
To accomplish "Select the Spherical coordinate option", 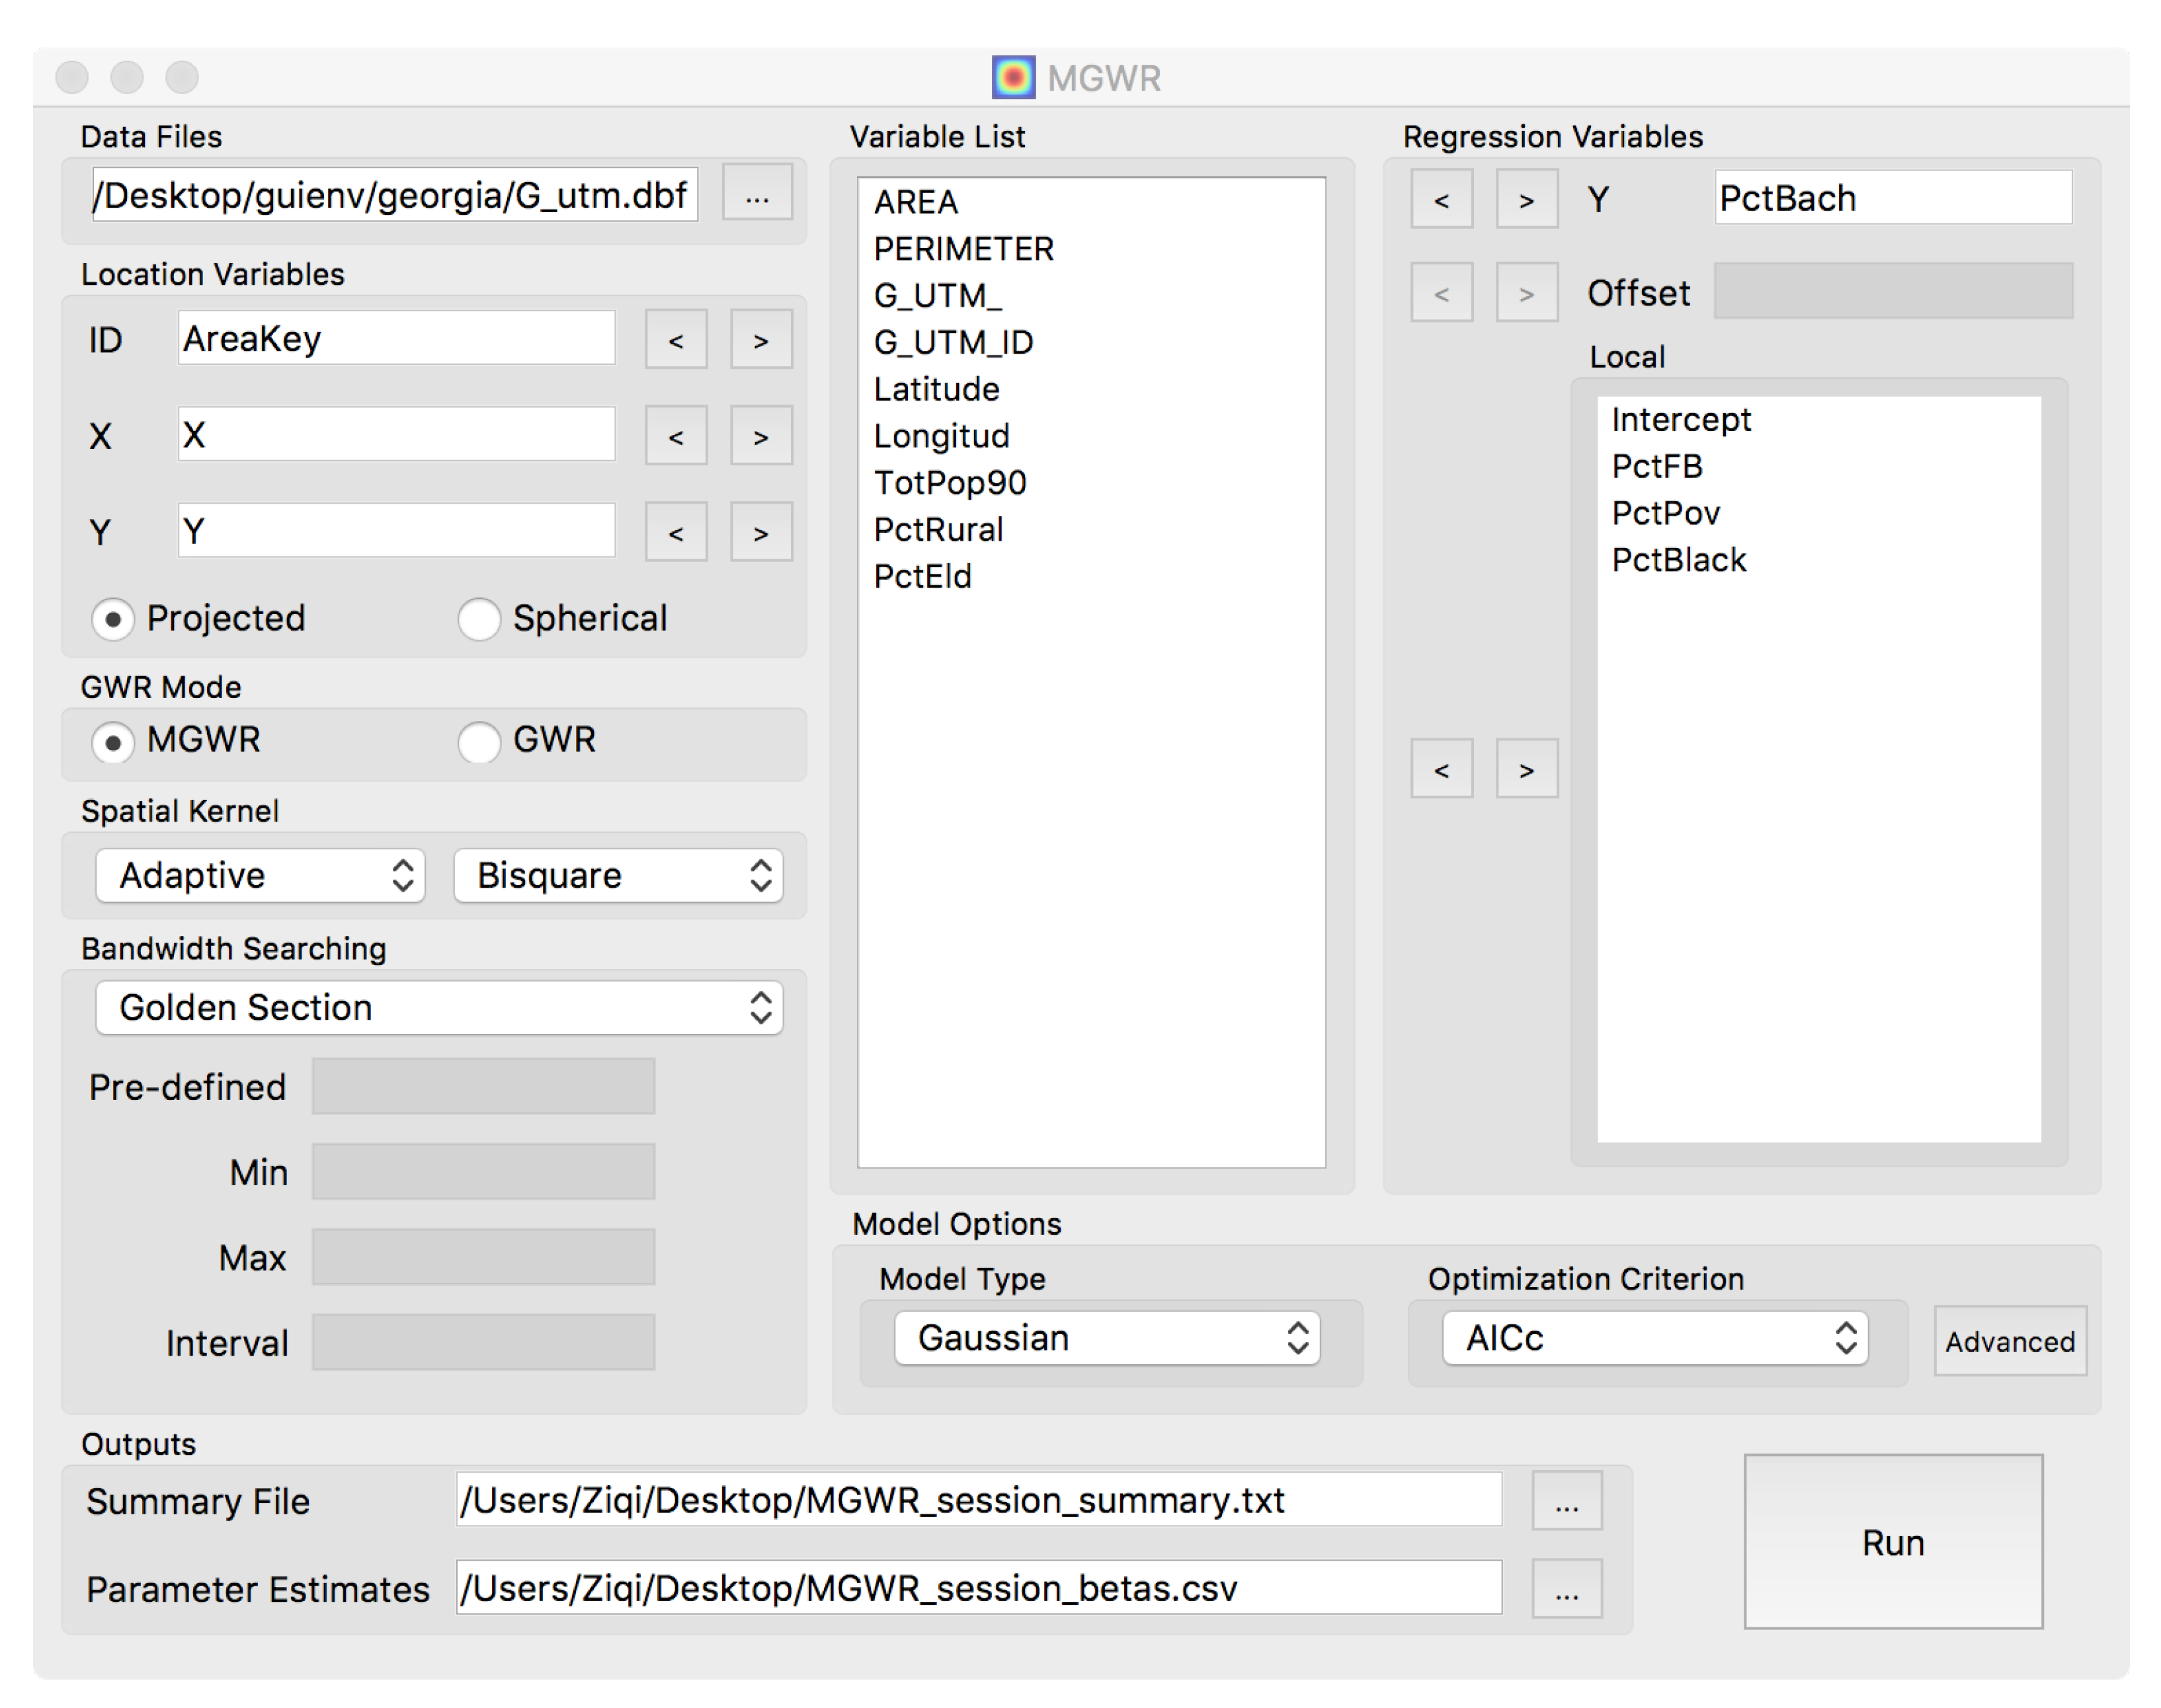I will click(479, 619).
